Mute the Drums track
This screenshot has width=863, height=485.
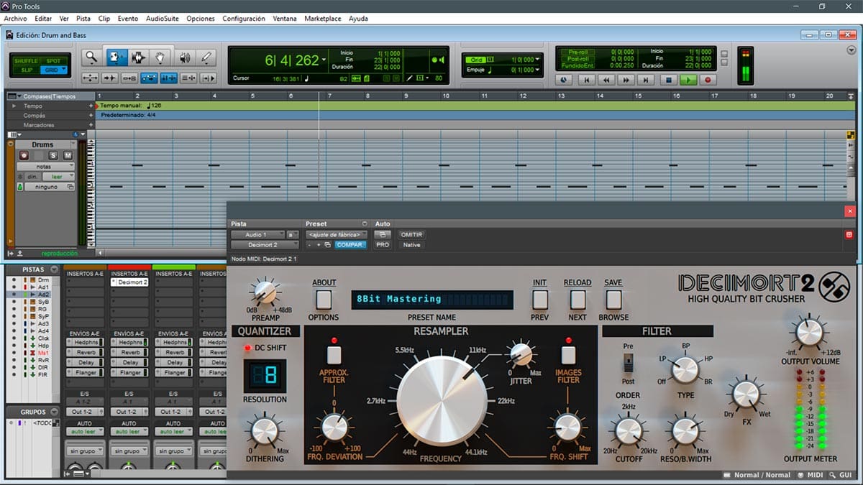(68, 155)
